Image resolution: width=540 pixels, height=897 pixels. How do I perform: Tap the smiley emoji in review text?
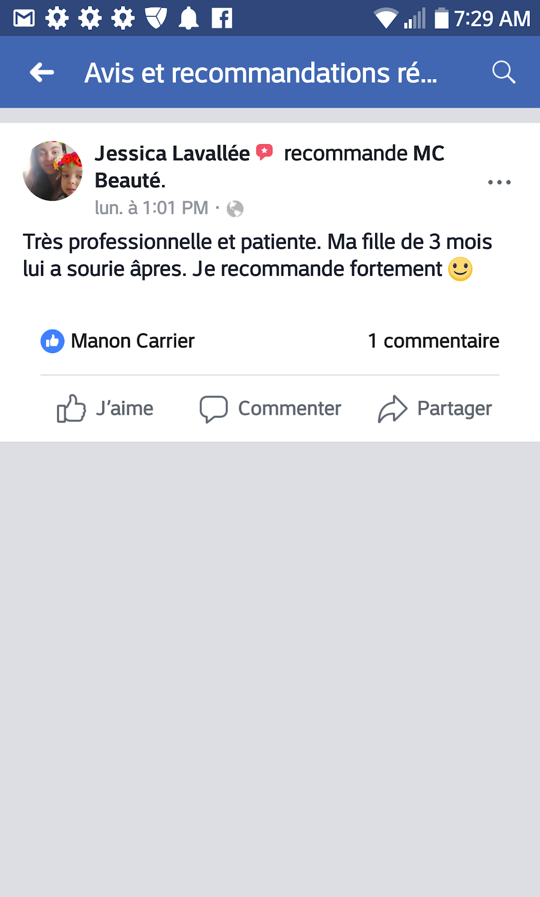coord(460,269)
